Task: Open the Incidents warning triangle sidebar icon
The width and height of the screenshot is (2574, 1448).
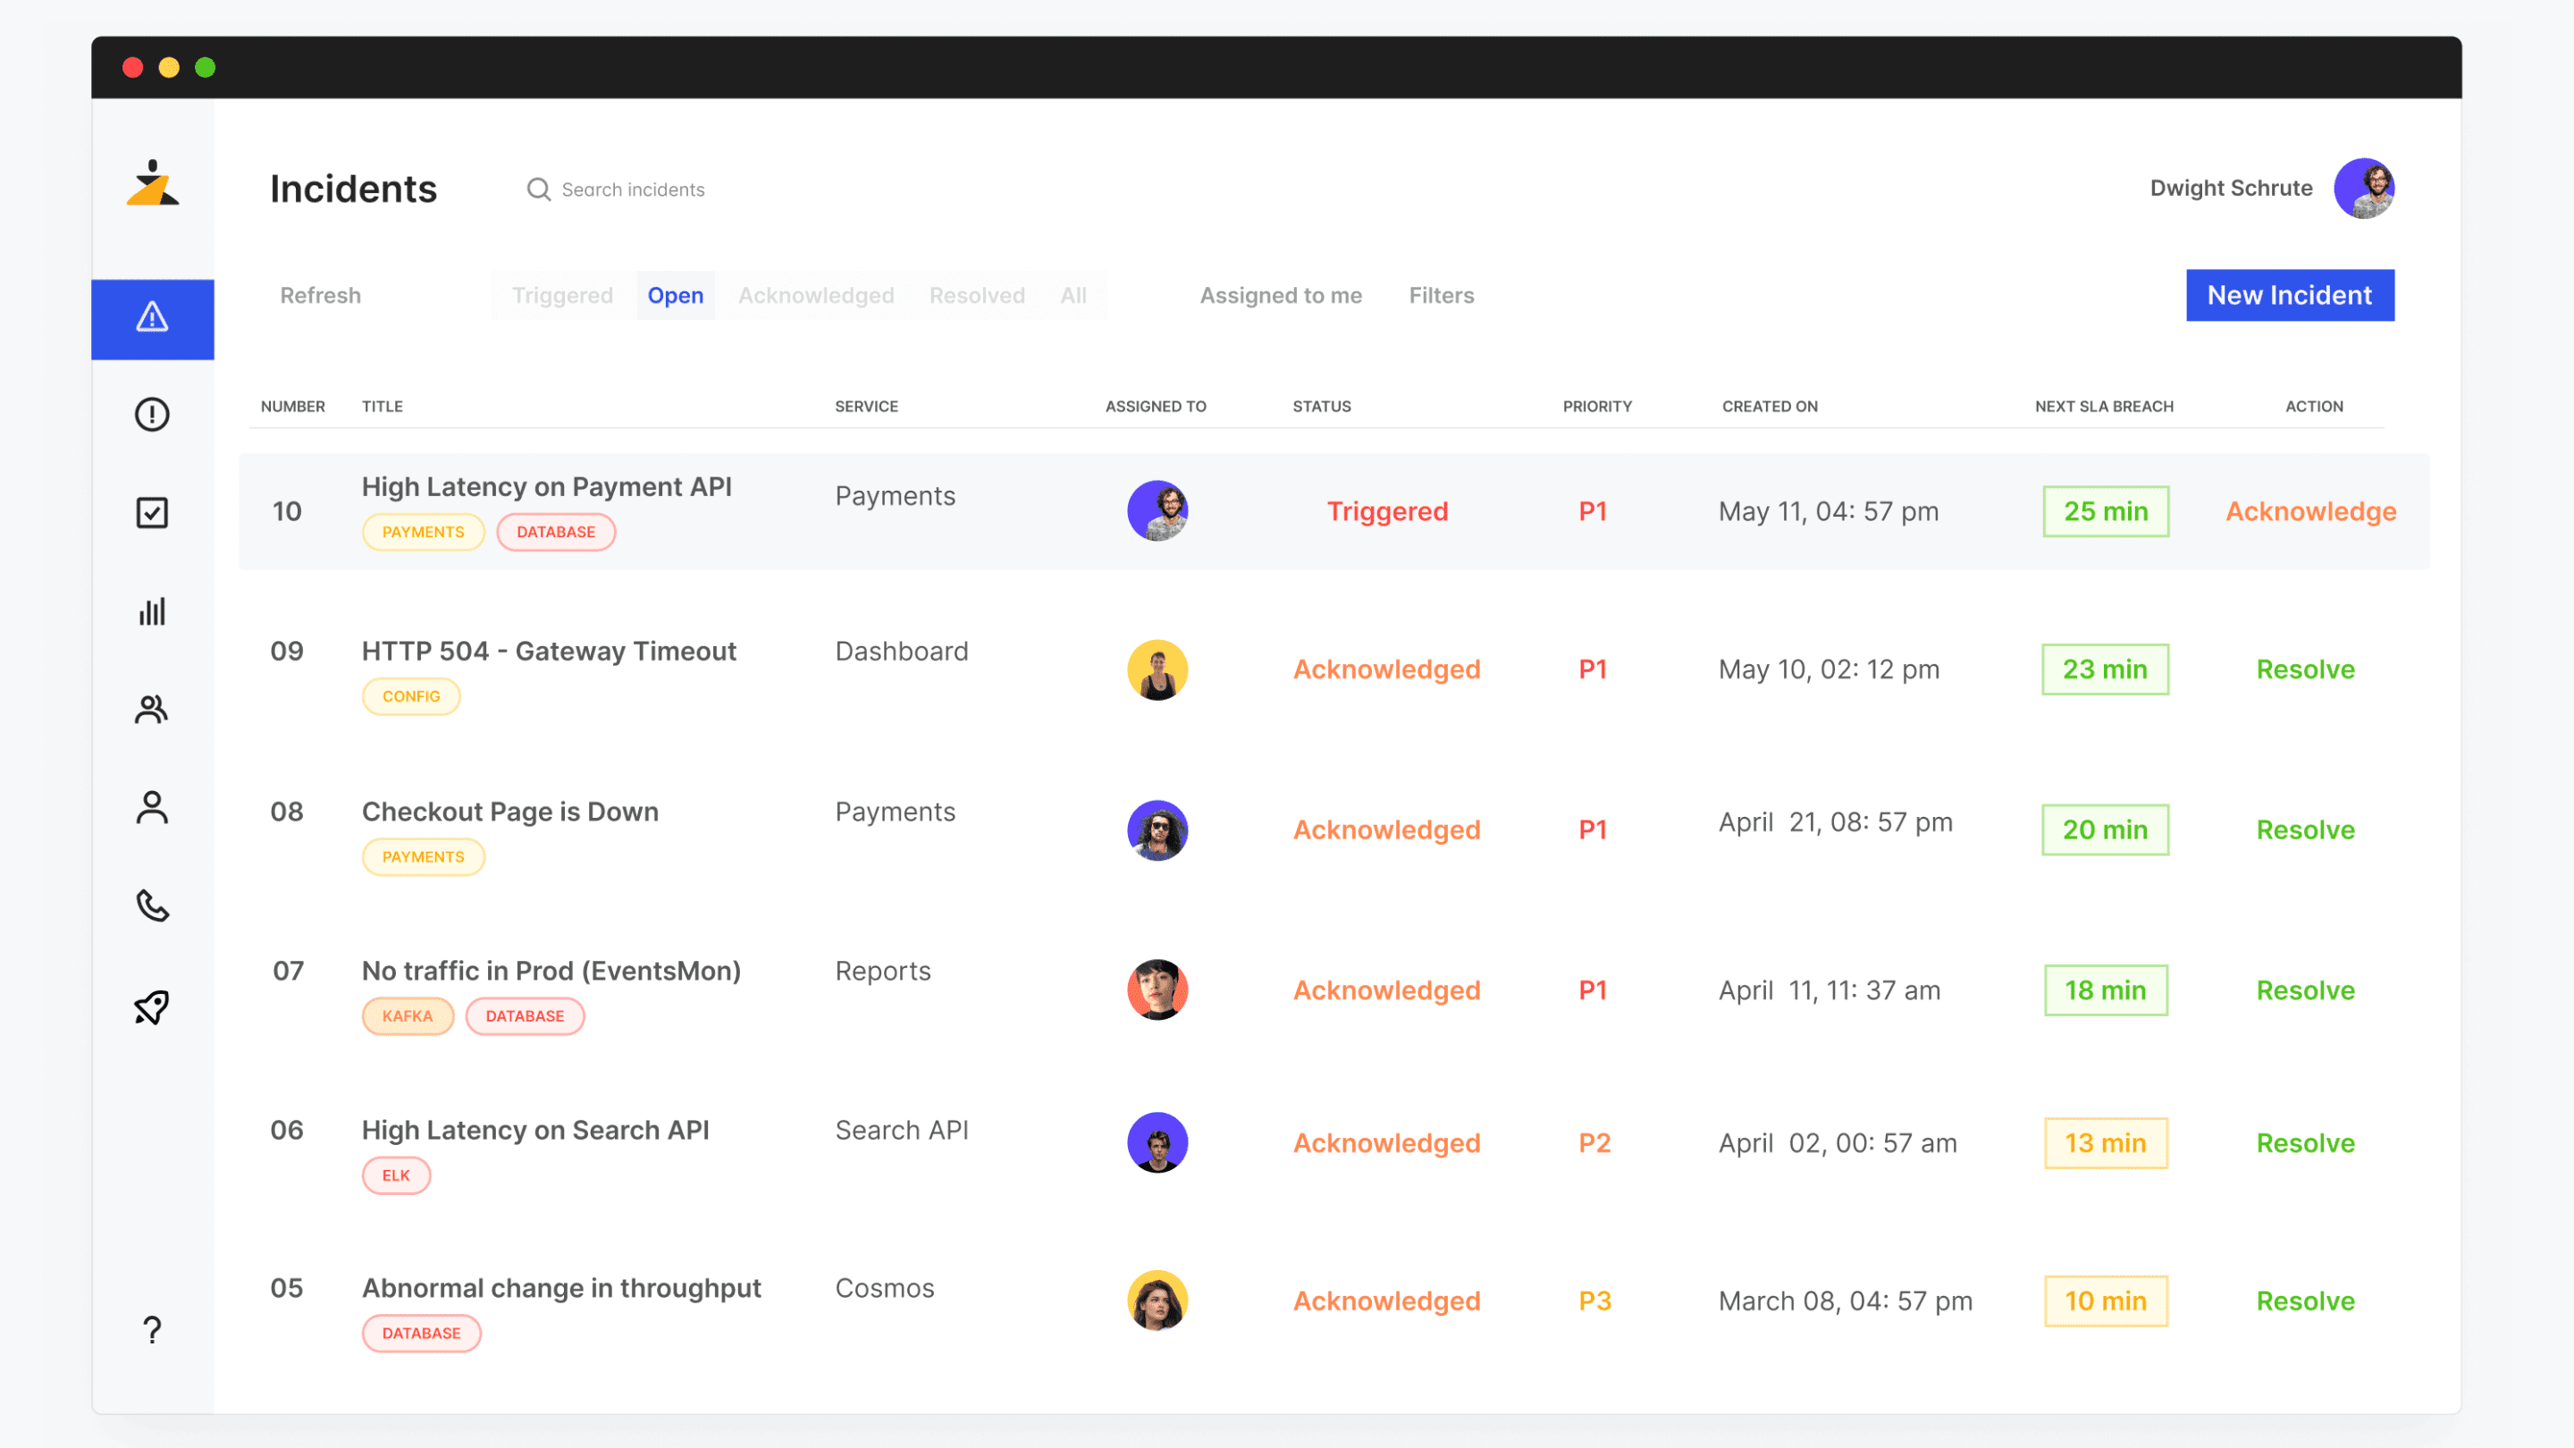Action: [x=152, y=318]
